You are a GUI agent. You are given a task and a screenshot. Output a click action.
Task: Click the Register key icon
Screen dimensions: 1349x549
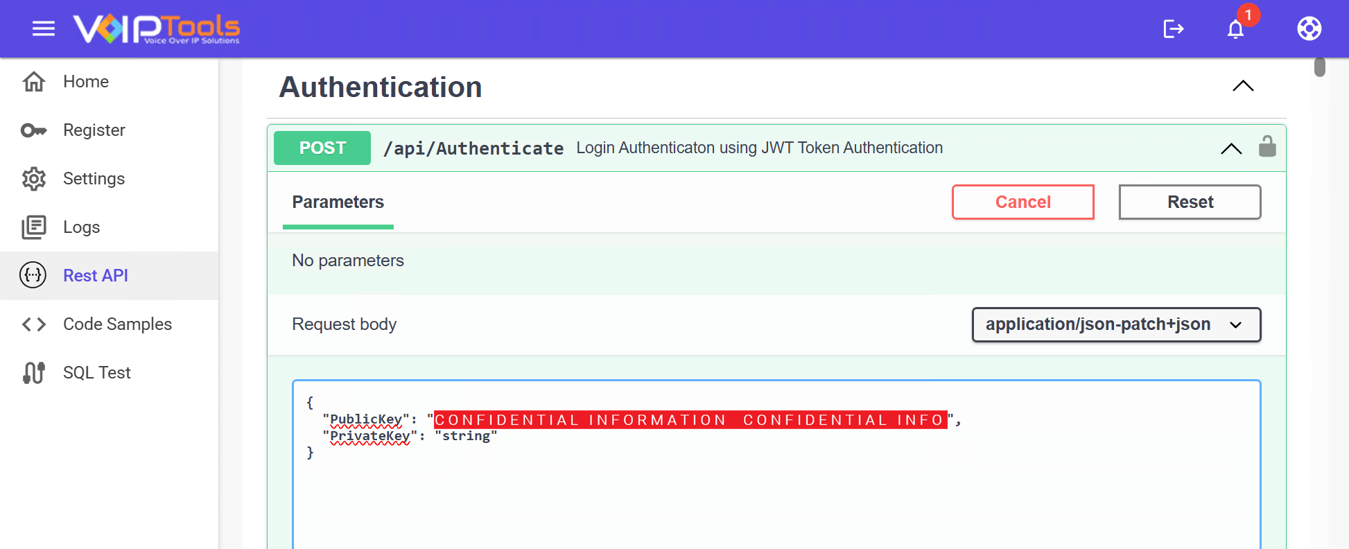point(34,130)
